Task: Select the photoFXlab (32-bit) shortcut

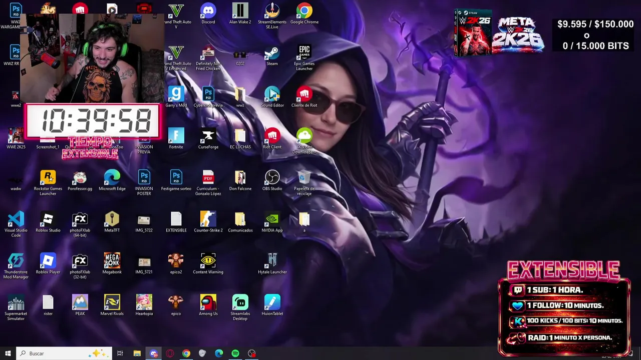Action: click(x=80, y=266)
